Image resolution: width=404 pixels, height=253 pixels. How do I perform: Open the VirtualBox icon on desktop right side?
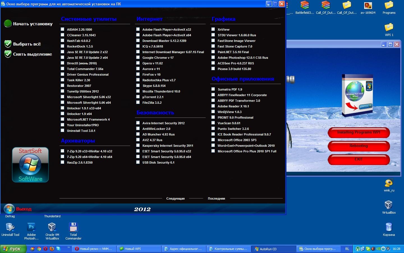pyautogui.click(x=389, y=207)
